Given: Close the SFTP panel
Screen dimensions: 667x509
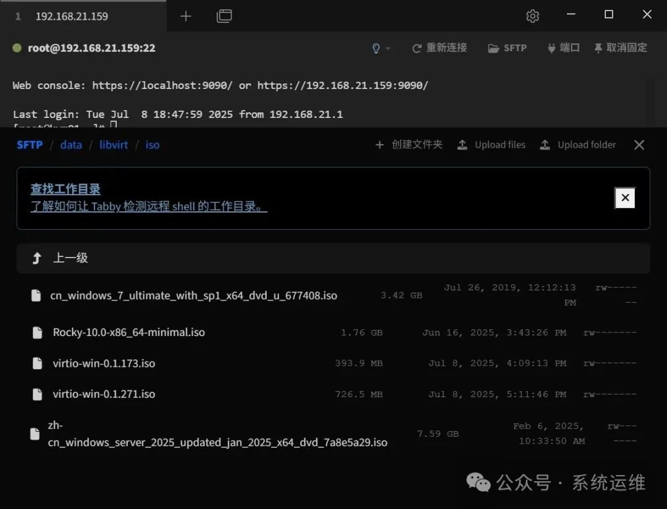Looking at the screenshot, I should pos(639,145).
